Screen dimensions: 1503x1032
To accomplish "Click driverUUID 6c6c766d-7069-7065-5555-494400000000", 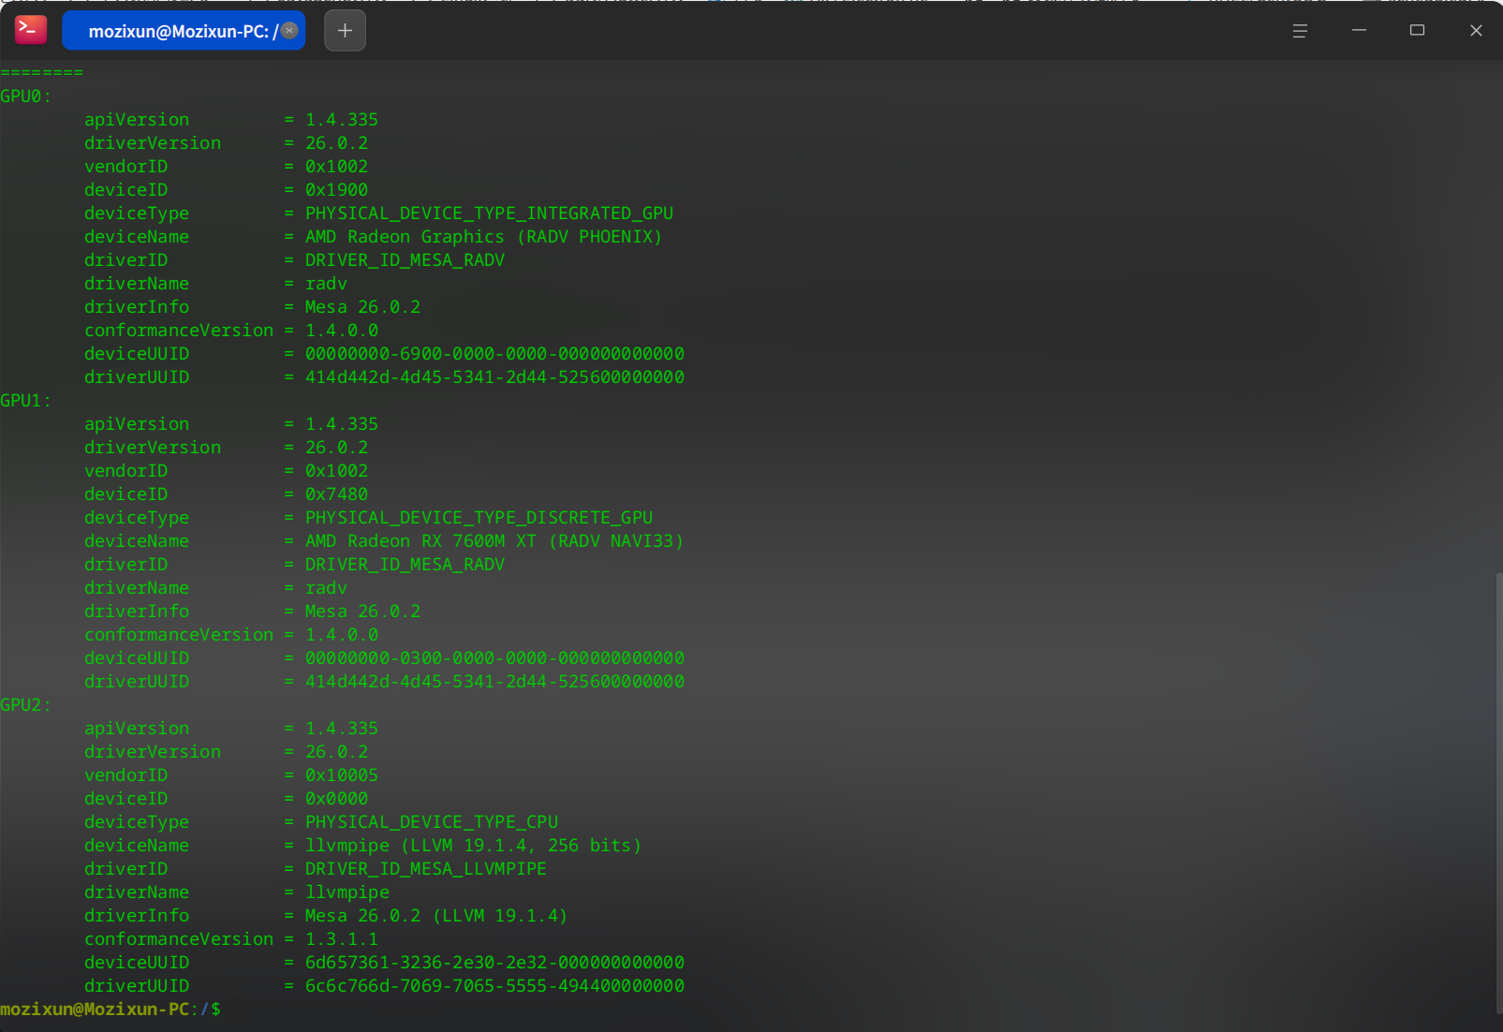I will coord(494,986).
